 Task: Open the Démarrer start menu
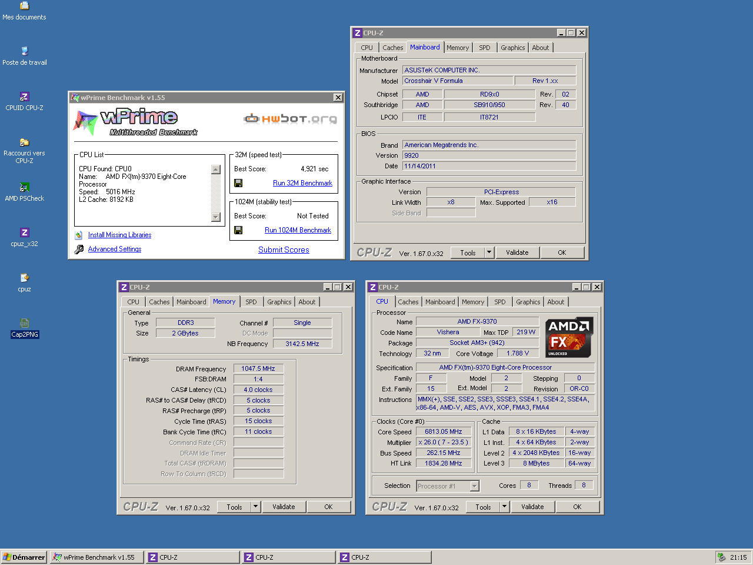(x=24, y=557)
